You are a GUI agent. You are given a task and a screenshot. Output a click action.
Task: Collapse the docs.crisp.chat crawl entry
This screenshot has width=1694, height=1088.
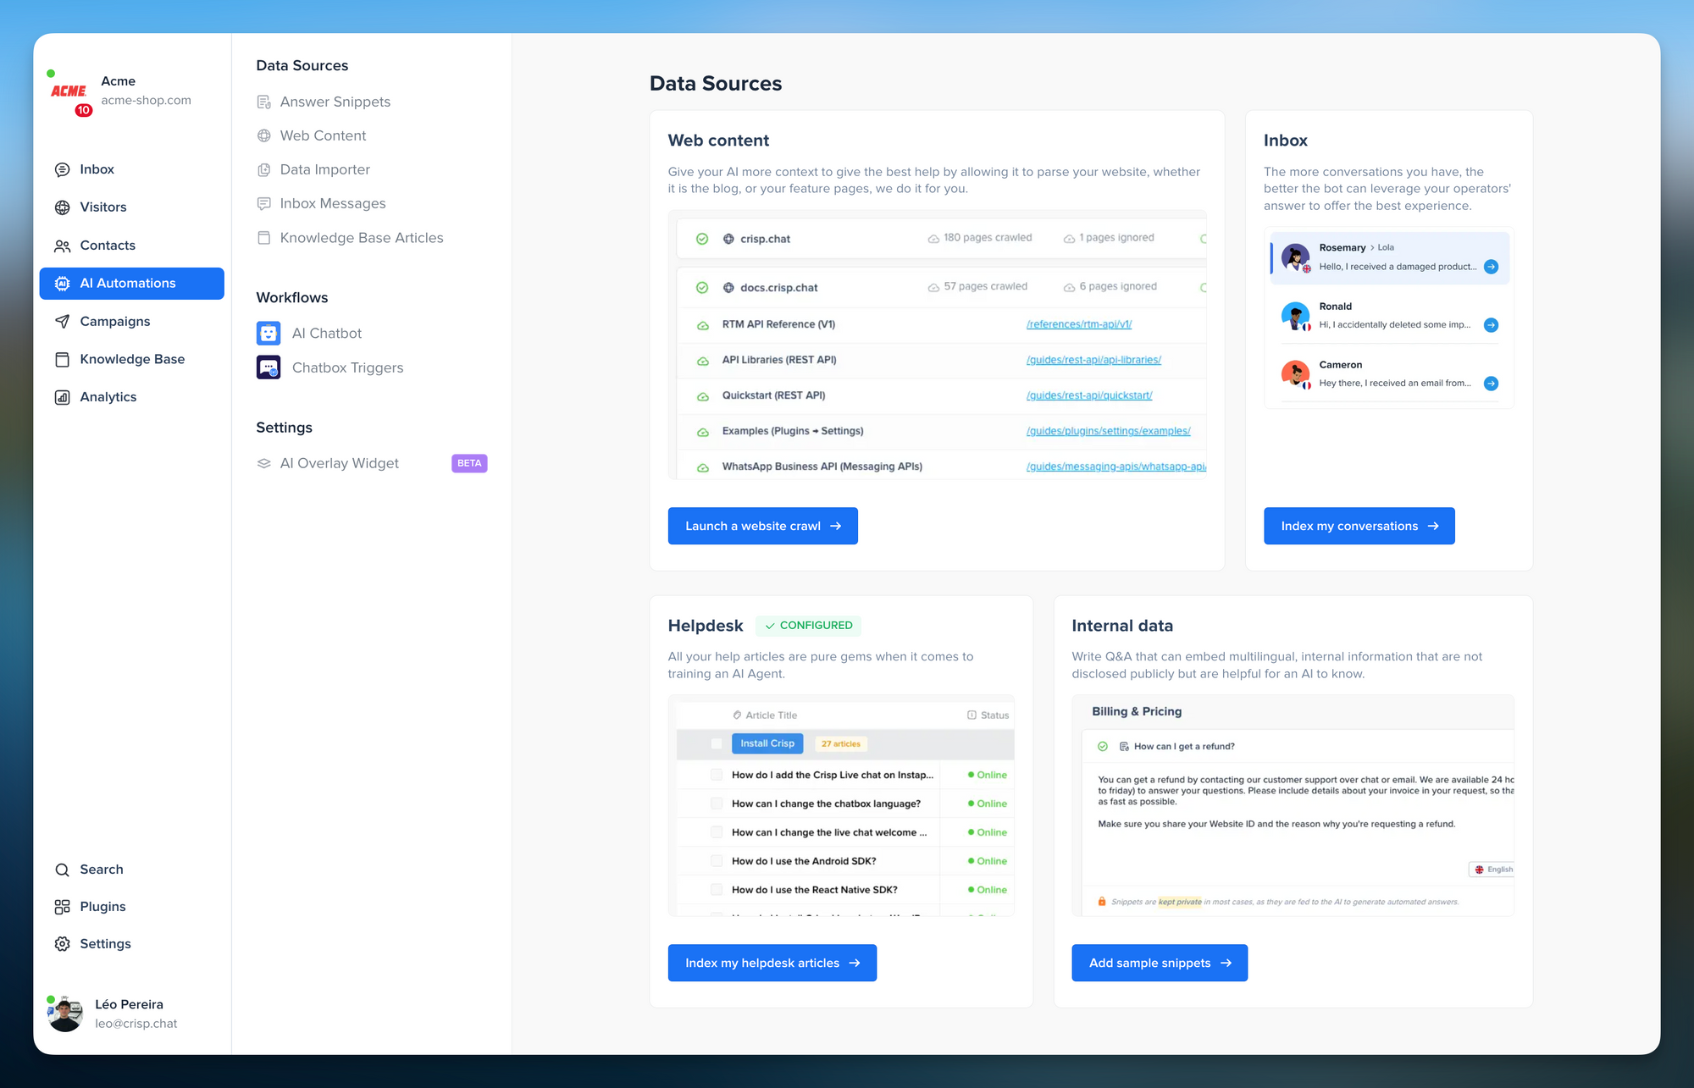778,288
